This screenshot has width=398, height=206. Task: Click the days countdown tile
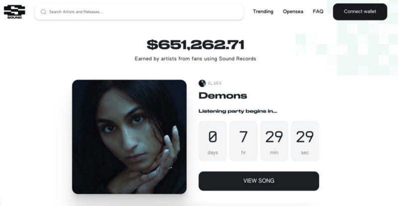(212, 141)
